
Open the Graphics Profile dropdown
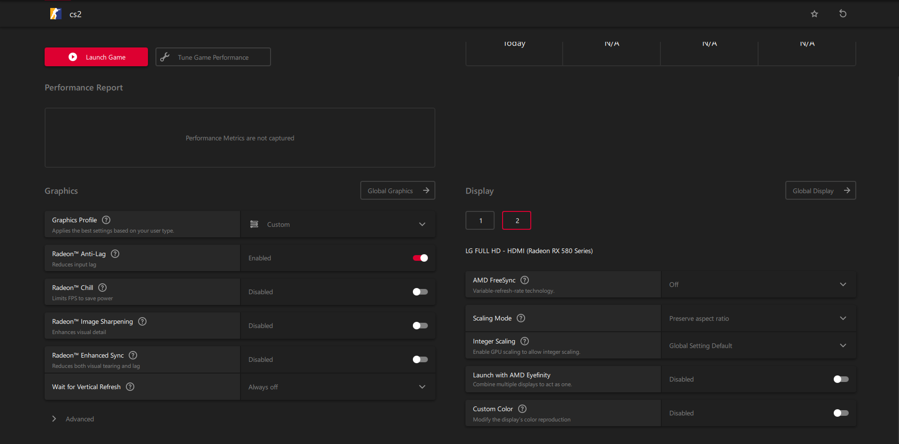click(338, 224)
